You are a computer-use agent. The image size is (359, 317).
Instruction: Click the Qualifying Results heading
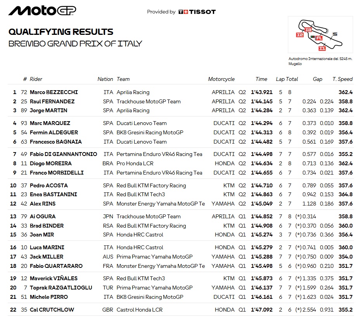61,32
